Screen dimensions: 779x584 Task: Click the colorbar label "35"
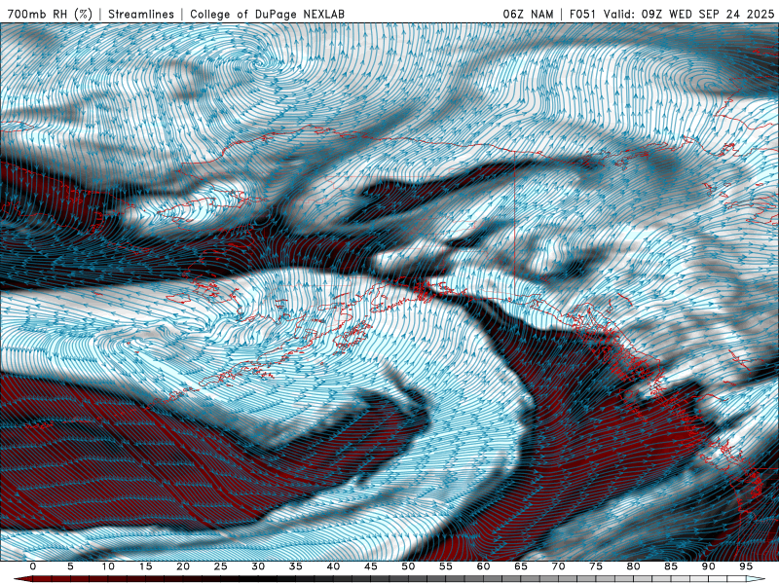(296, 566)
